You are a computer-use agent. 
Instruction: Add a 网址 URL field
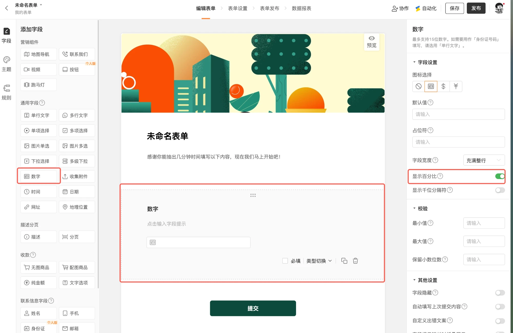point(38,207)
